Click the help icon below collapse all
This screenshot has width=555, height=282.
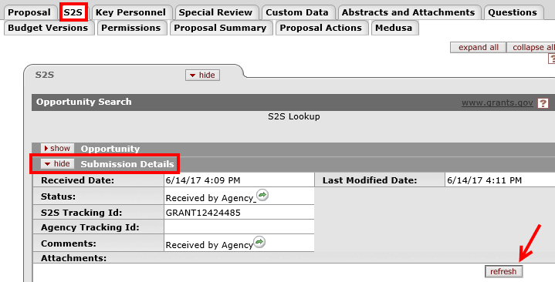[x=551, y=59]
